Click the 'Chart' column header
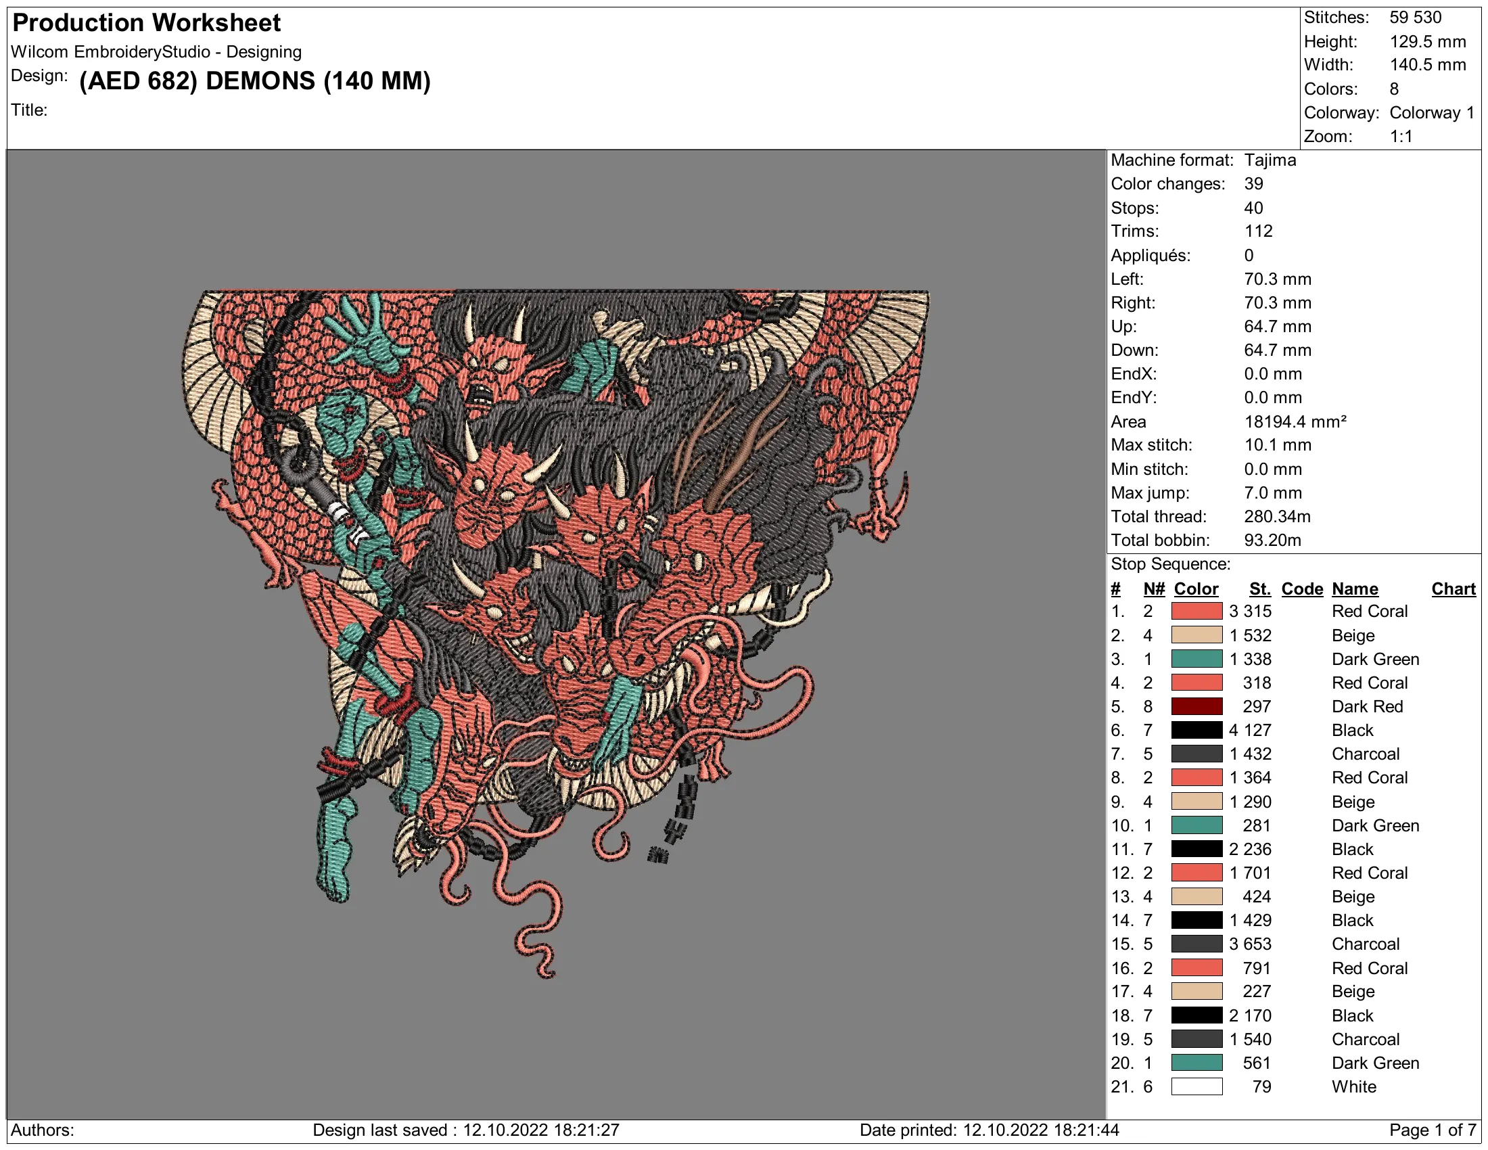The height and width of the screenshot is (1150, 1488). [1454, 589]
